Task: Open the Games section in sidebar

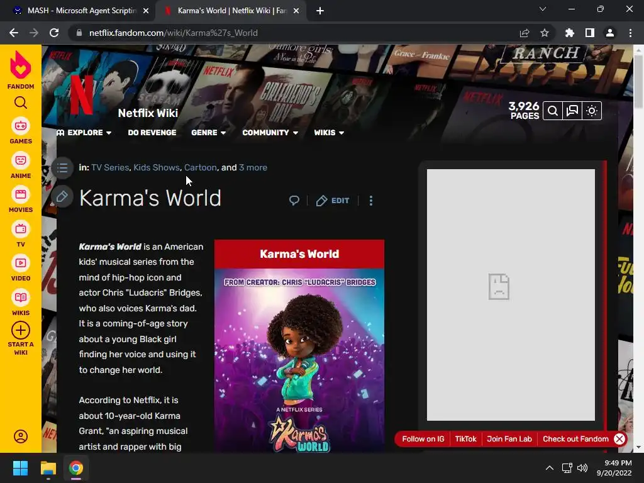Action: pos(21,131)
